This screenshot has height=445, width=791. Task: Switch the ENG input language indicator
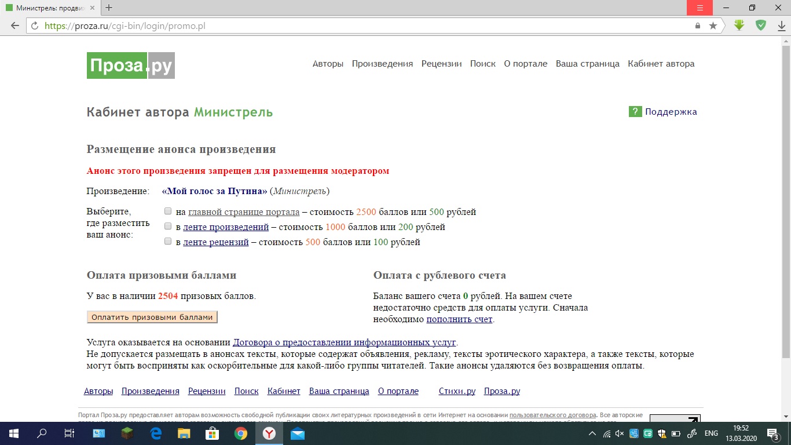[x=711, y=433]
